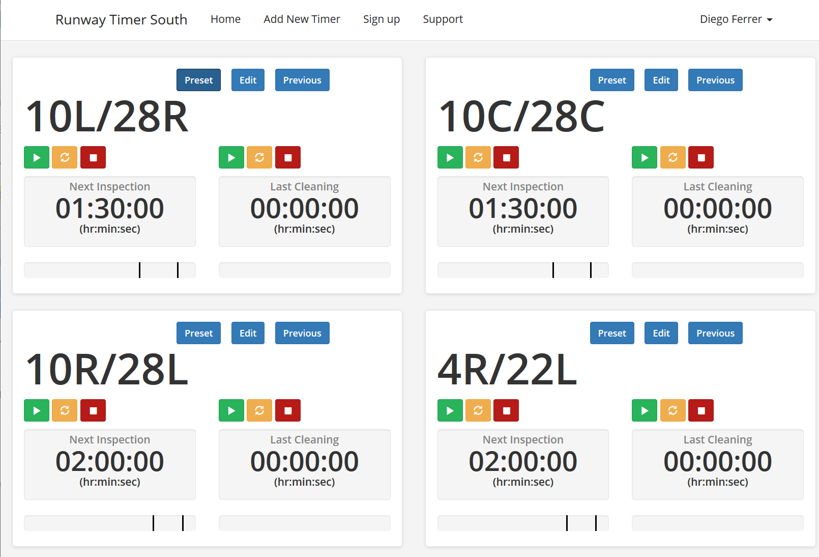Edit the 10C/28C runway timer

661,80
